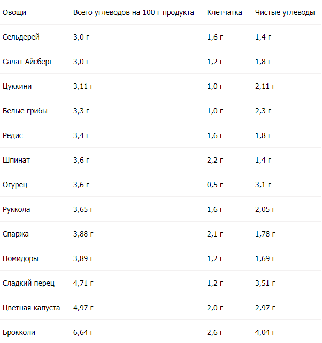322x343 pixels.
Task: Select the Салат Айсберг cell
Action: coord(27,62)
